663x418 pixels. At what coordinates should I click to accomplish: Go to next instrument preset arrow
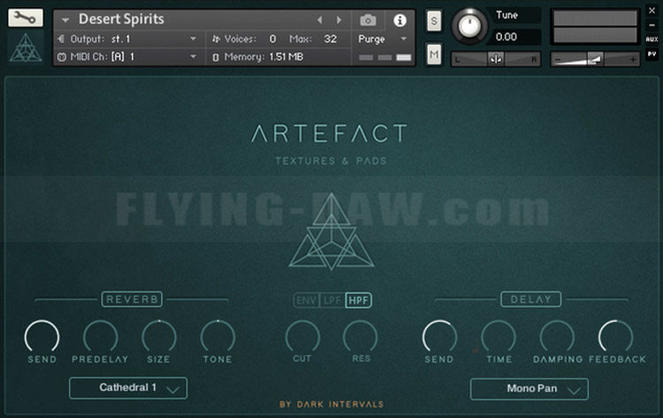point(339,19)
